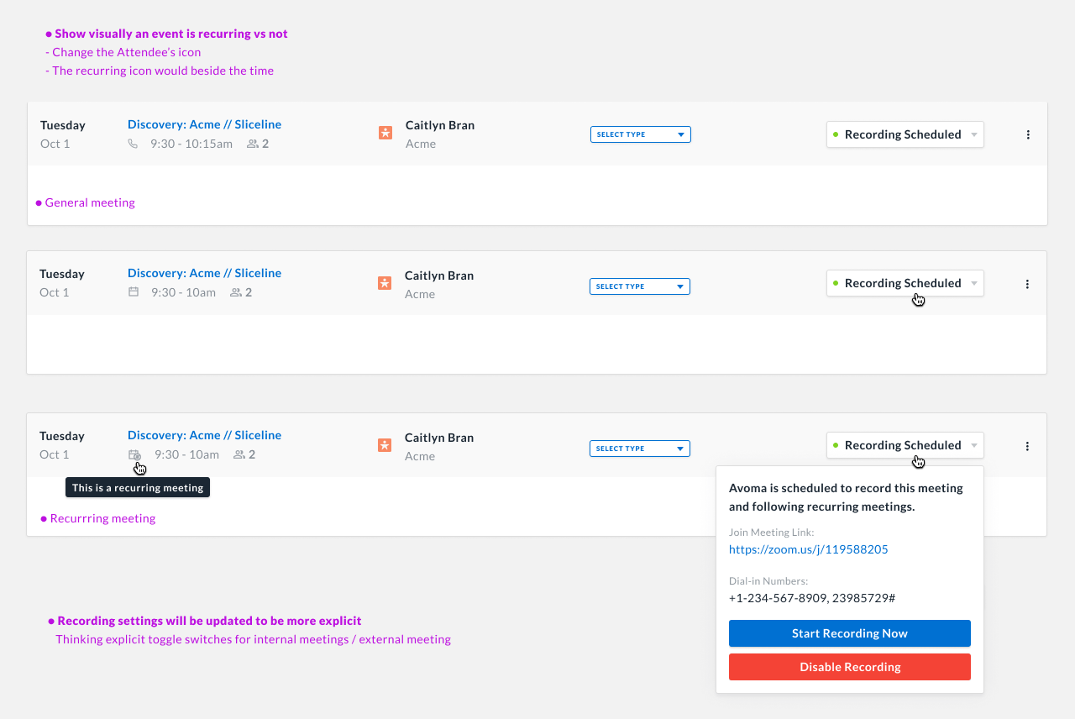1075x719 pixels.
Task: Click Tuesday Oct 1 in the 10:15am row
Action: 63,134
